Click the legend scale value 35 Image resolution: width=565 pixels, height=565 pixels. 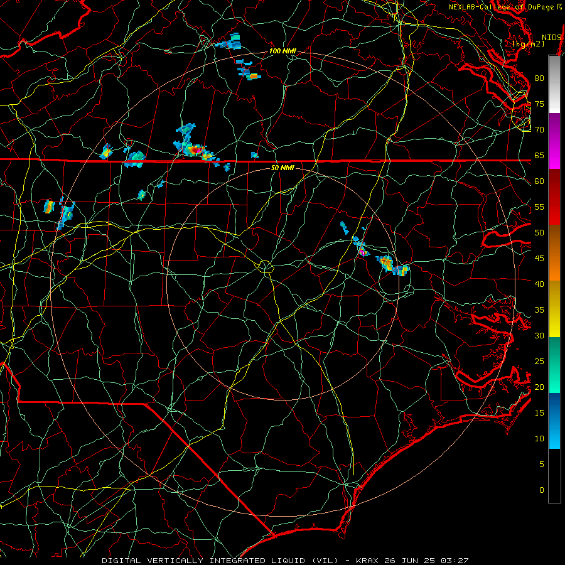(x=539, y=310)
